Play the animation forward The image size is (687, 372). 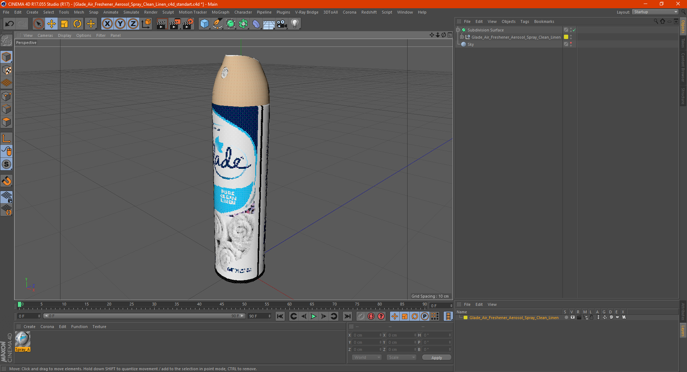[x=313, y=316]
